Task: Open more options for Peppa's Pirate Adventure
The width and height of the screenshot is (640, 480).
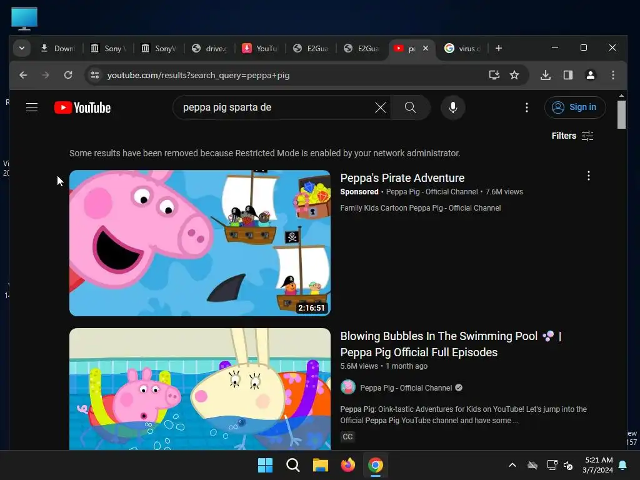Action: coord(588,176)
